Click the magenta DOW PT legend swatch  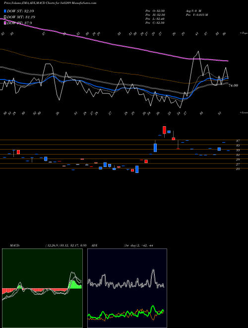click(x=5, y=23)
